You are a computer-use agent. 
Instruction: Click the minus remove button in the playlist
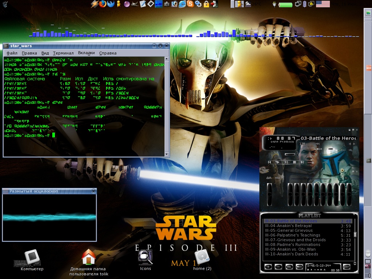click(278, 267)
